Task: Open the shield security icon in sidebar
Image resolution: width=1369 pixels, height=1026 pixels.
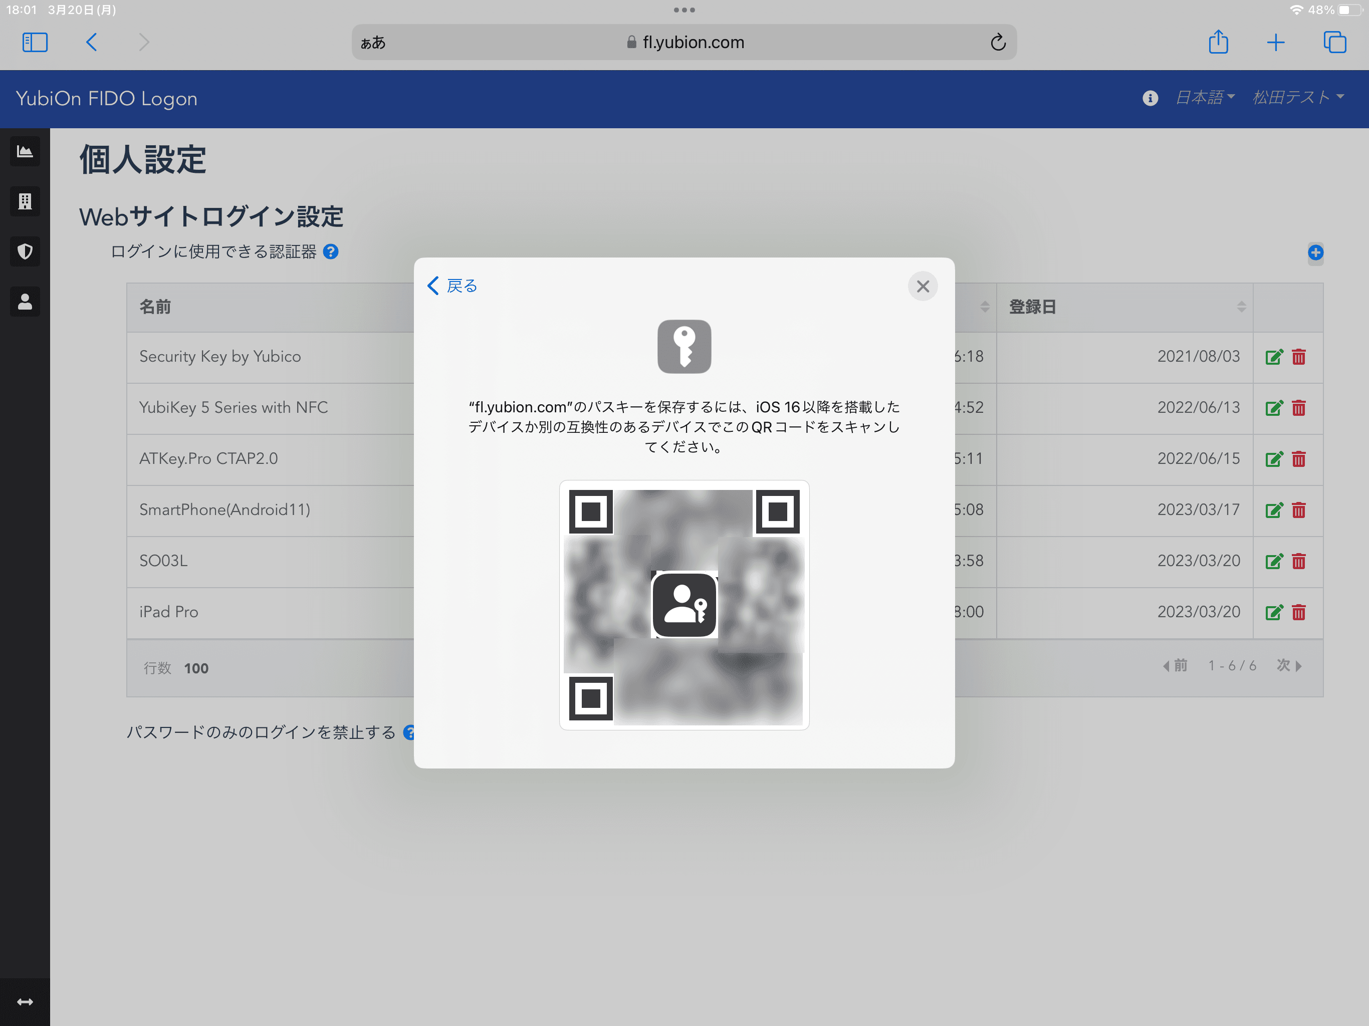Action: pyautogui.click(x=25, y=251)
